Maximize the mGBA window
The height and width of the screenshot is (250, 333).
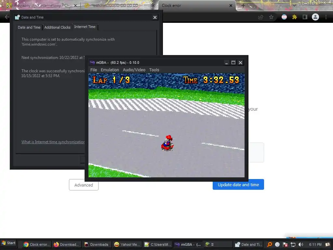pos(233,62)
